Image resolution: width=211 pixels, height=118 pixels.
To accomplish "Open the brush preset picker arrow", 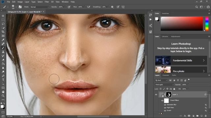I will (x=16, y=7).
